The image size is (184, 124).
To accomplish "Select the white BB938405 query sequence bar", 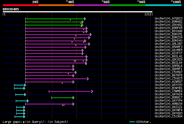I will click(x=78, y=12).
